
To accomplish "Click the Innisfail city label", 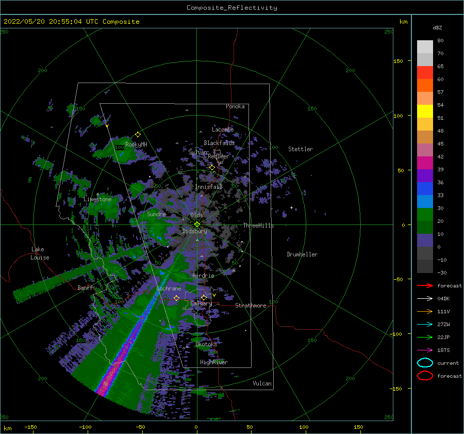I will point(208,187).
